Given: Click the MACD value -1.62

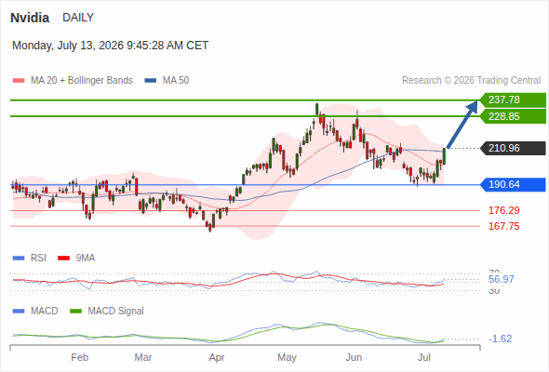Looking at the screenshot, I should pos(501,339).
